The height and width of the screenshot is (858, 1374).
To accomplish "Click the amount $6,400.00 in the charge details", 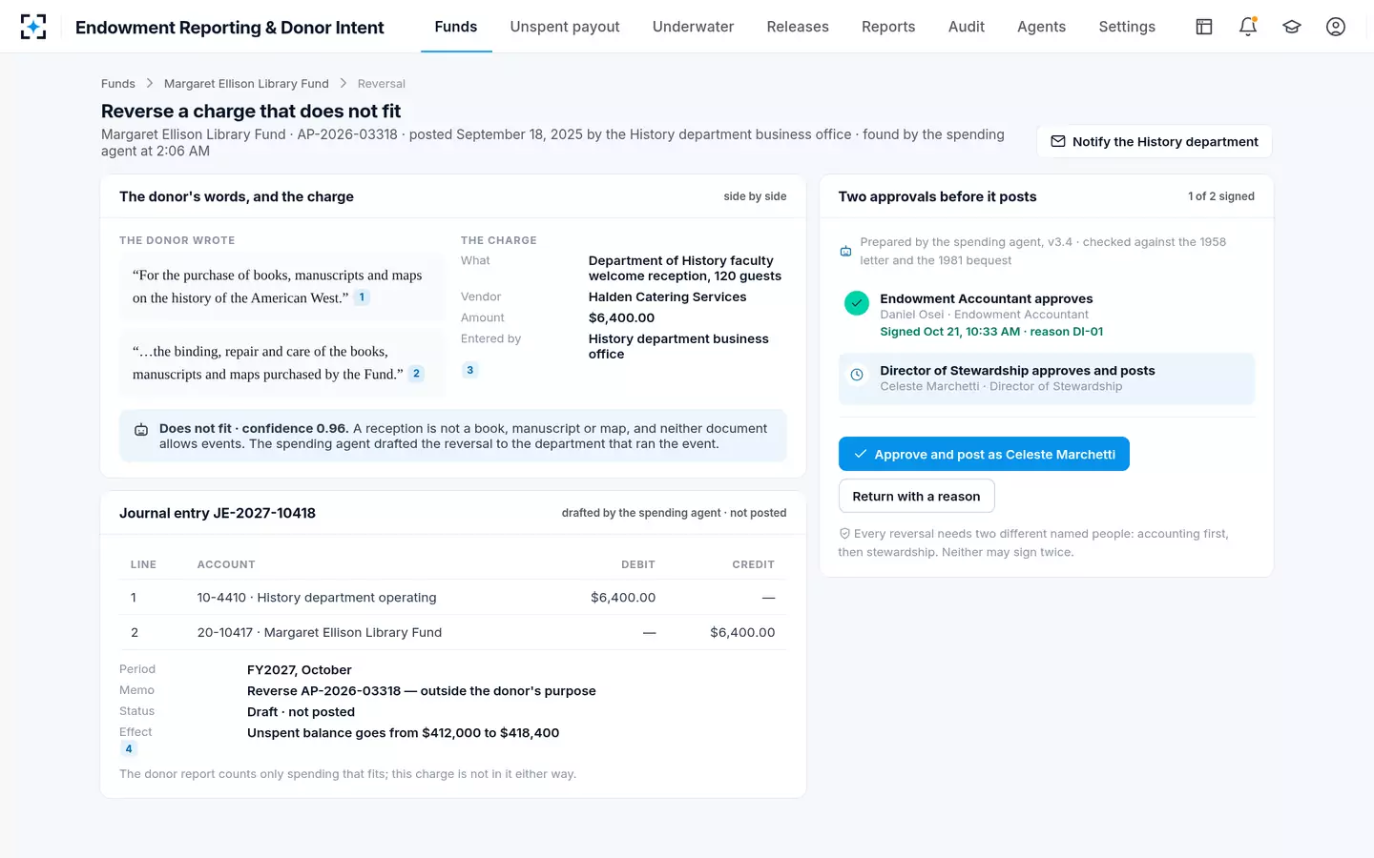I will 621,317.
